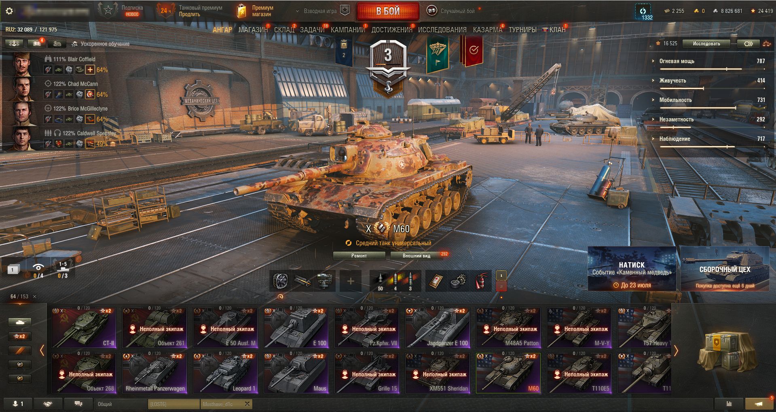Toggle the x2 bonus vehicle filter
Screen dimensions: 776x412
click(x=20, y=336)
